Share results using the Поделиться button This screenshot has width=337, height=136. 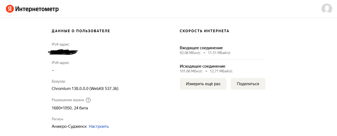coord(248,84)
